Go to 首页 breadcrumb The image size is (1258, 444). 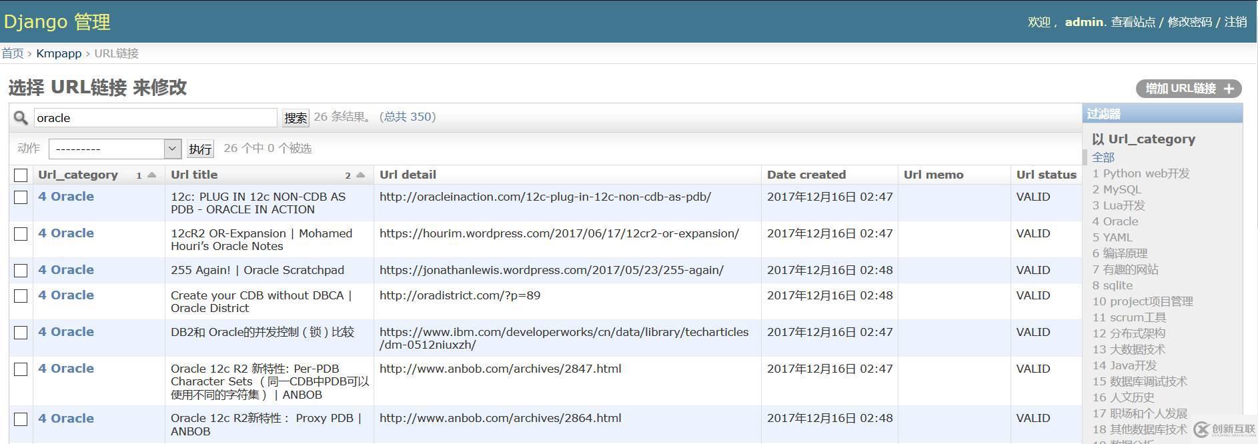click(13, 53)
